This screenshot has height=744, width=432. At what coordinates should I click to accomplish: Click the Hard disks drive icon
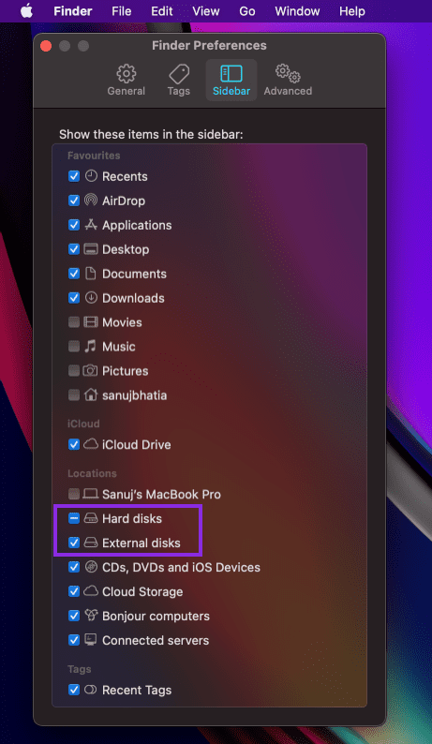pos(91,518)
